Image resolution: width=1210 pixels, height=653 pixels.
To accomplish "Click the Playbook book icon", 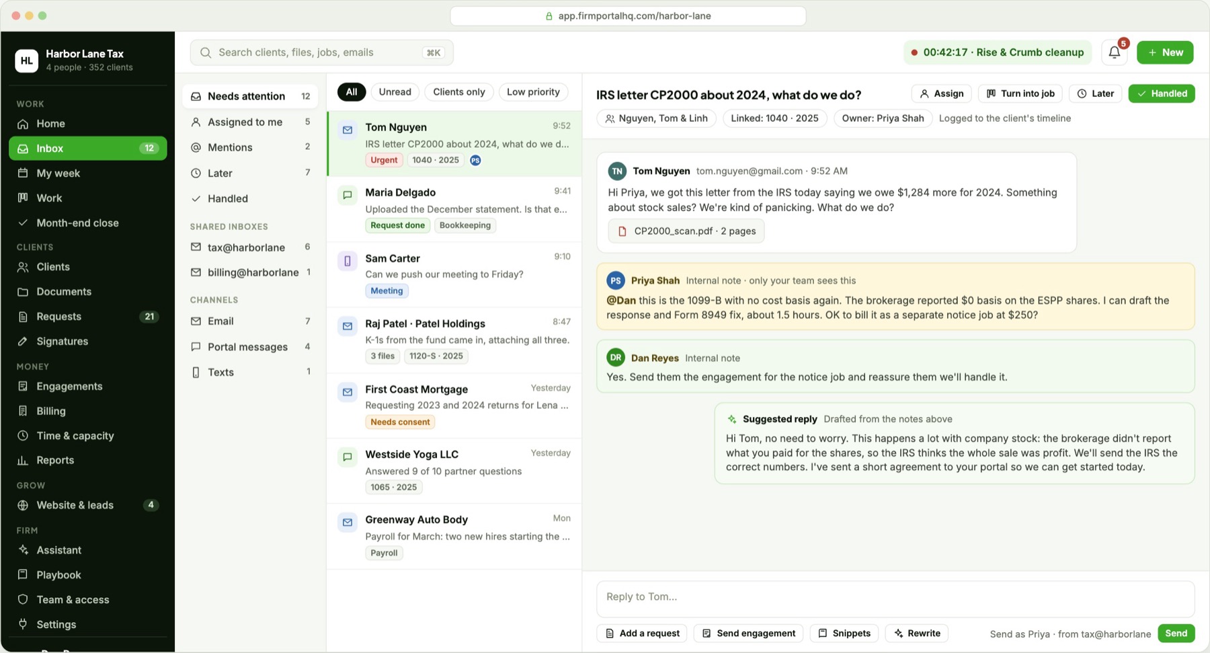I will tap(23, 575).
